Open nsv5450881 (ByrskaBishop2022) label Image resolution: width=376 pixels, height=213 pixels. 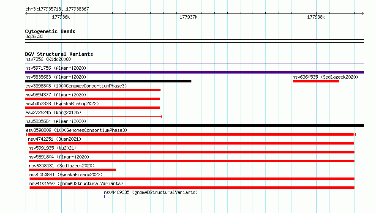click(x=66, y=175)
